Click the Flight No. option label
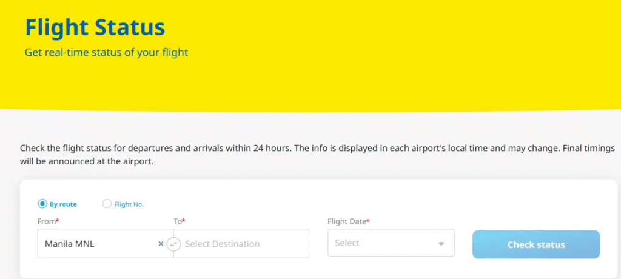Screen dimensions: 621x279 (x=129, y=204)
